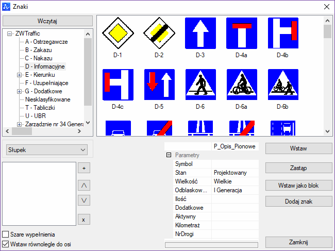Click the Wstaw jako blok button
The width and height of the screenshot is (335, 251).
coord(299,186)
